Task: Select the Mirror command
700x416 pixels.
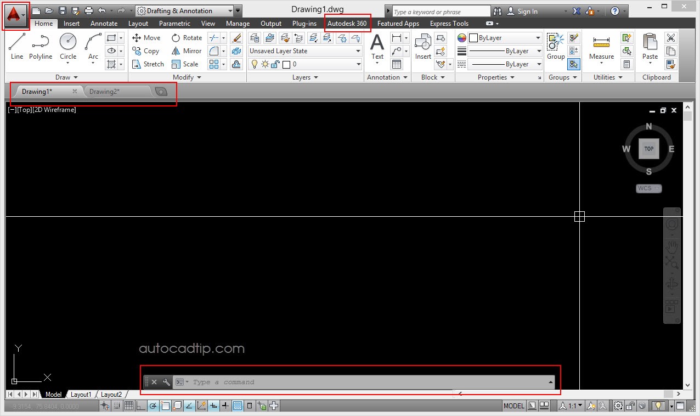Action: pyautogui.click(x=187, y=51)
